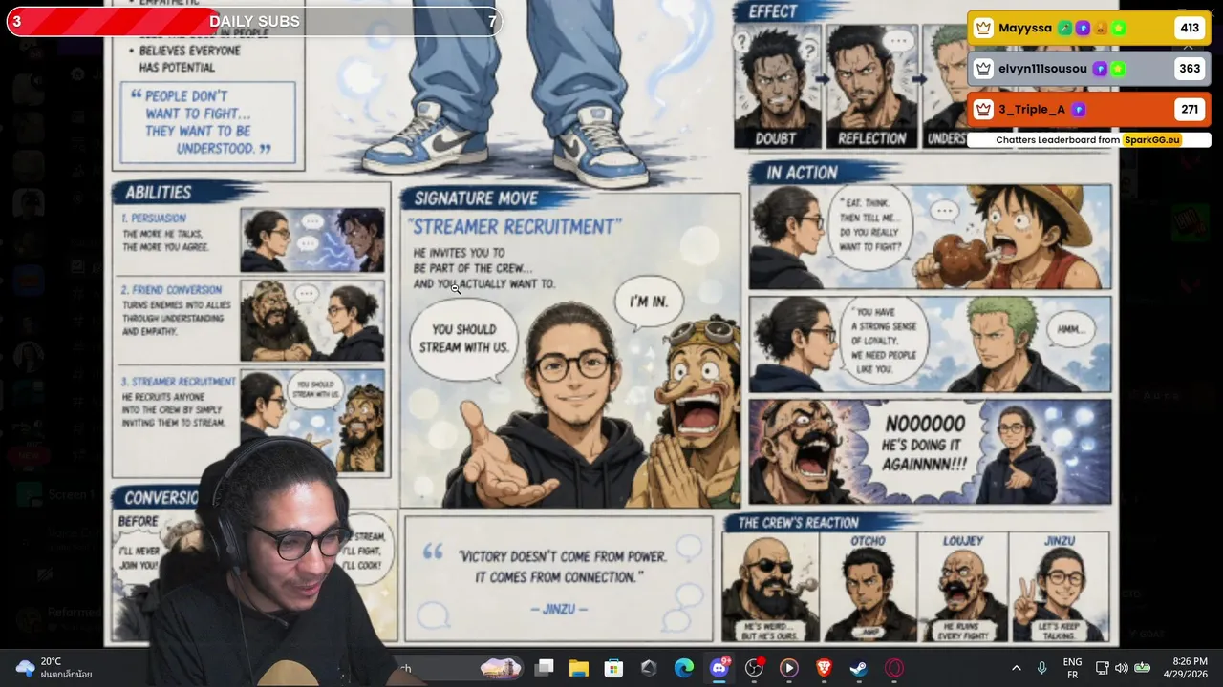This screenshot has height=687, width=1223.
Task: Click the Daily Subs progress bar
Action: pos(254,21)
